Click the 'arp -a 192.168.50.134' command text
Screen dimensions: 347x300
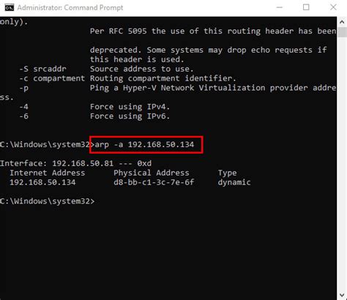coord(144,144)
